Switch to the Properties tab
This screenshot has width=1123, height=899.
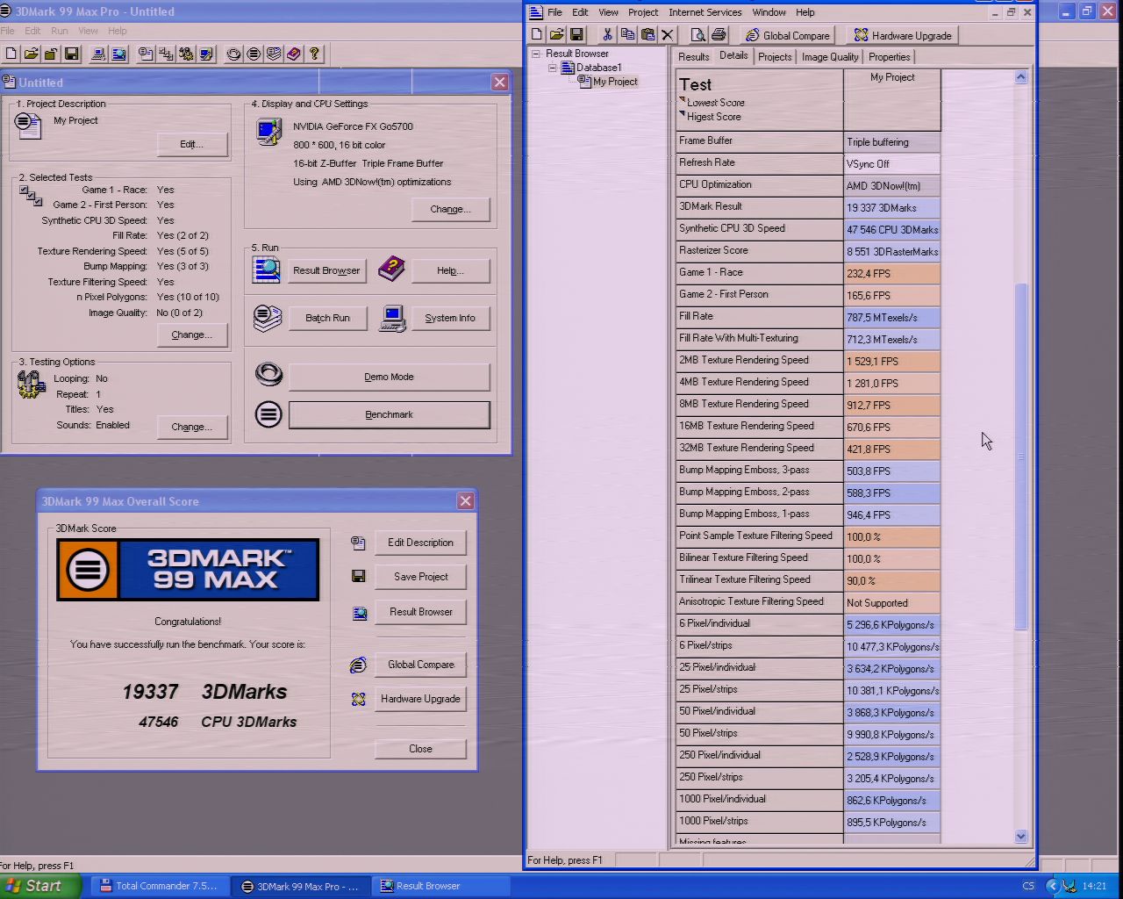(890, 57)
